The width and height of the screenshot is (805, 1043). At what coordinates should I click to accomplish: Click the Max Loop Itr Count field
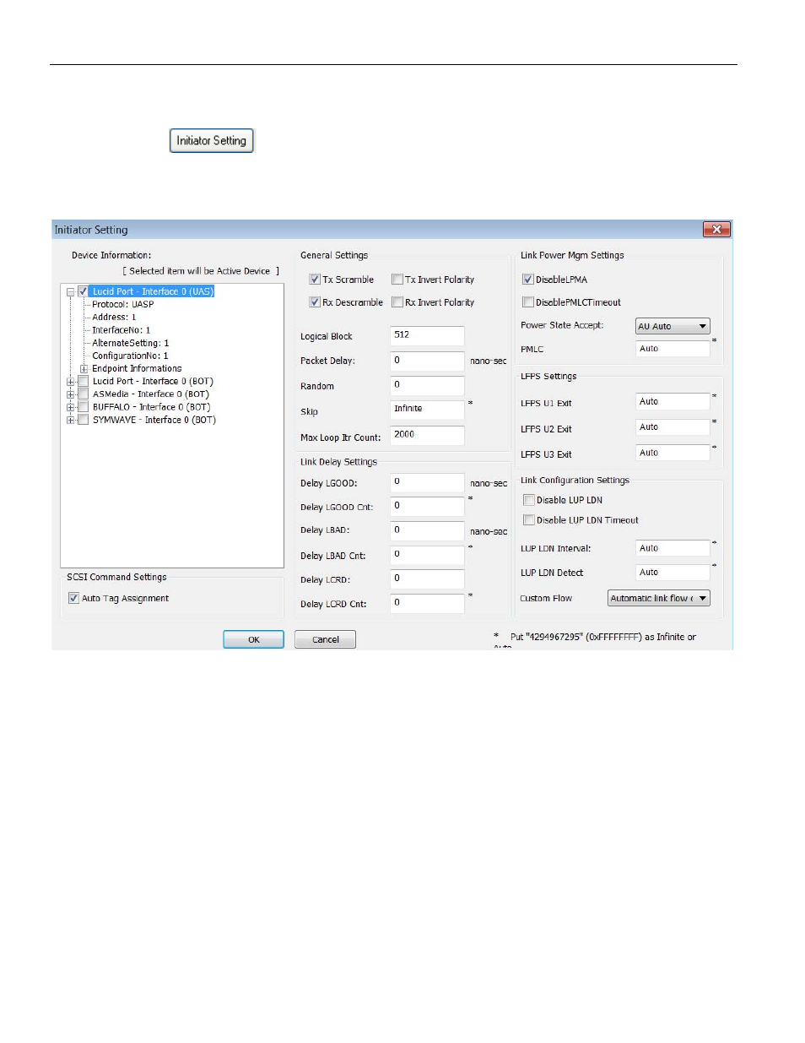pyautogui.click(x=427, y=435)
